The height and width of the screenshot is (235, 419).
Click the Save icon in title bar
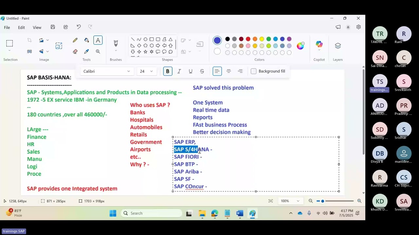point(53,27)
